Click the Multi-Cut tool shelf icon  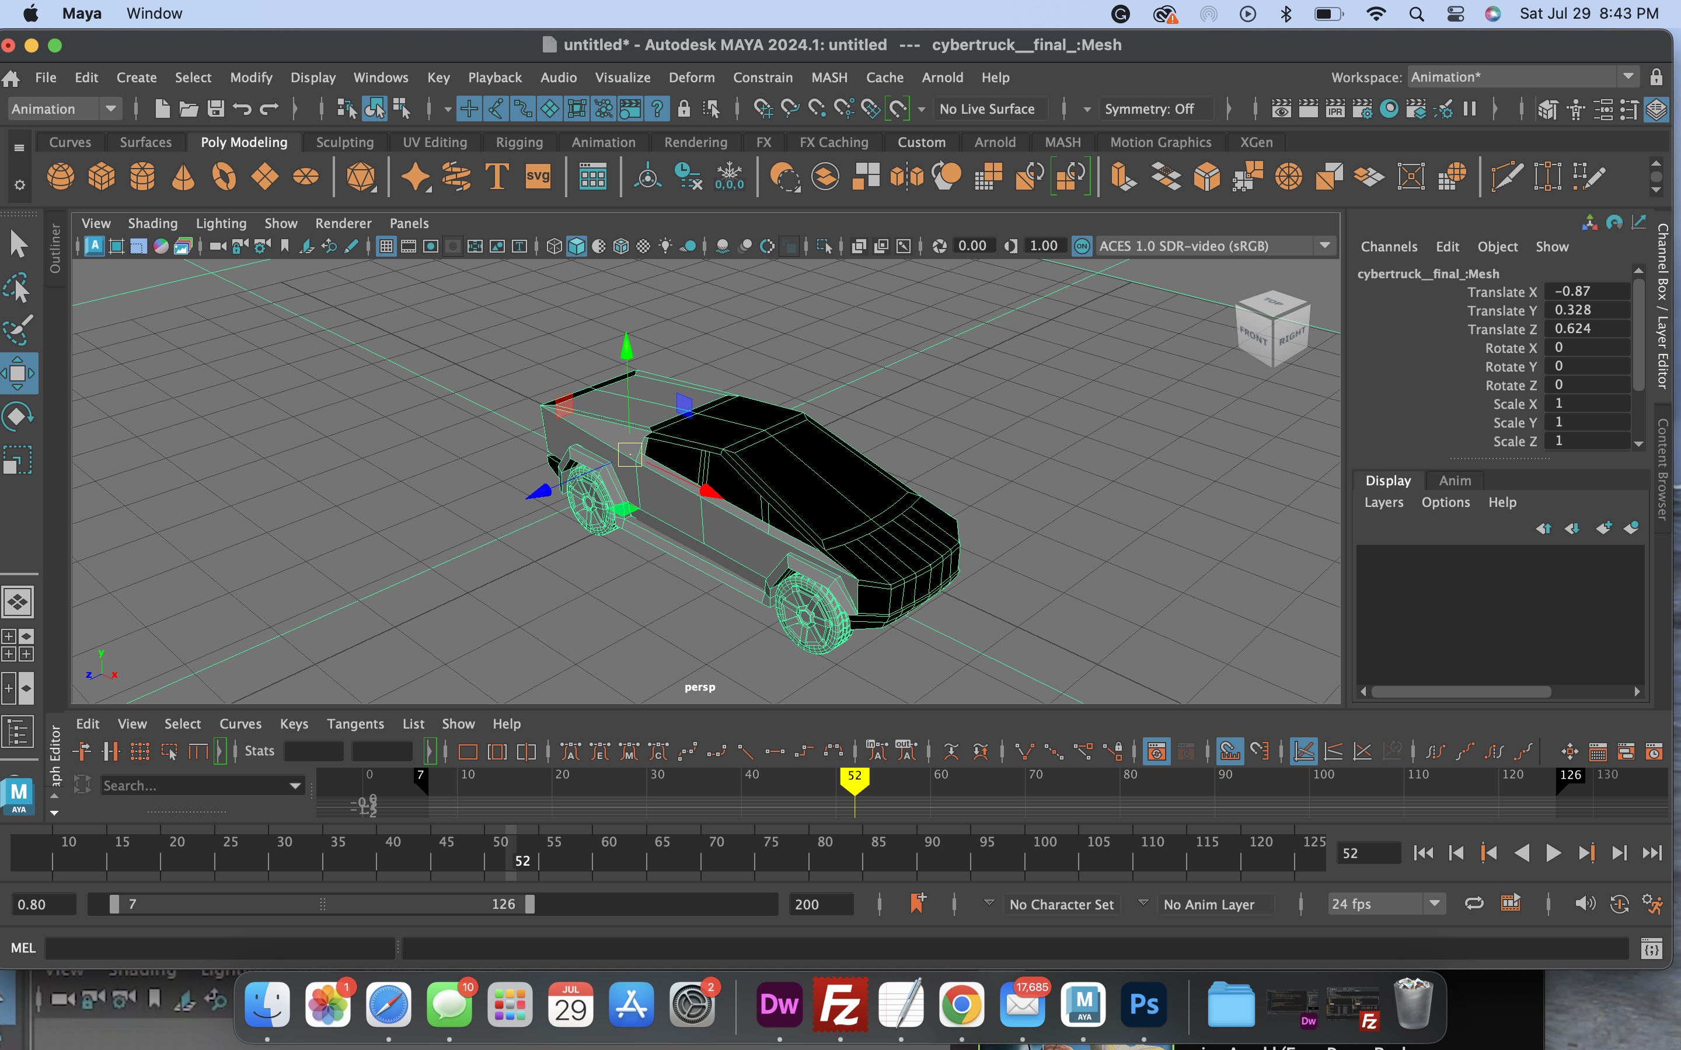tap(1505, 176)
